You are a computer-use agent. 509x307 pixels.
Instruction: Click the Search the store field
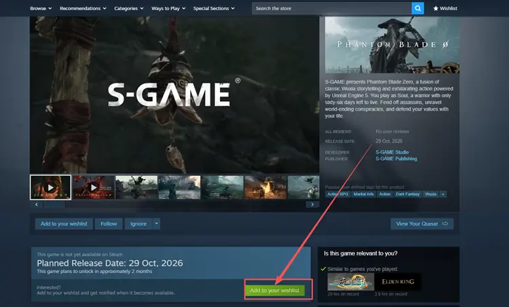tap(332, 8)
